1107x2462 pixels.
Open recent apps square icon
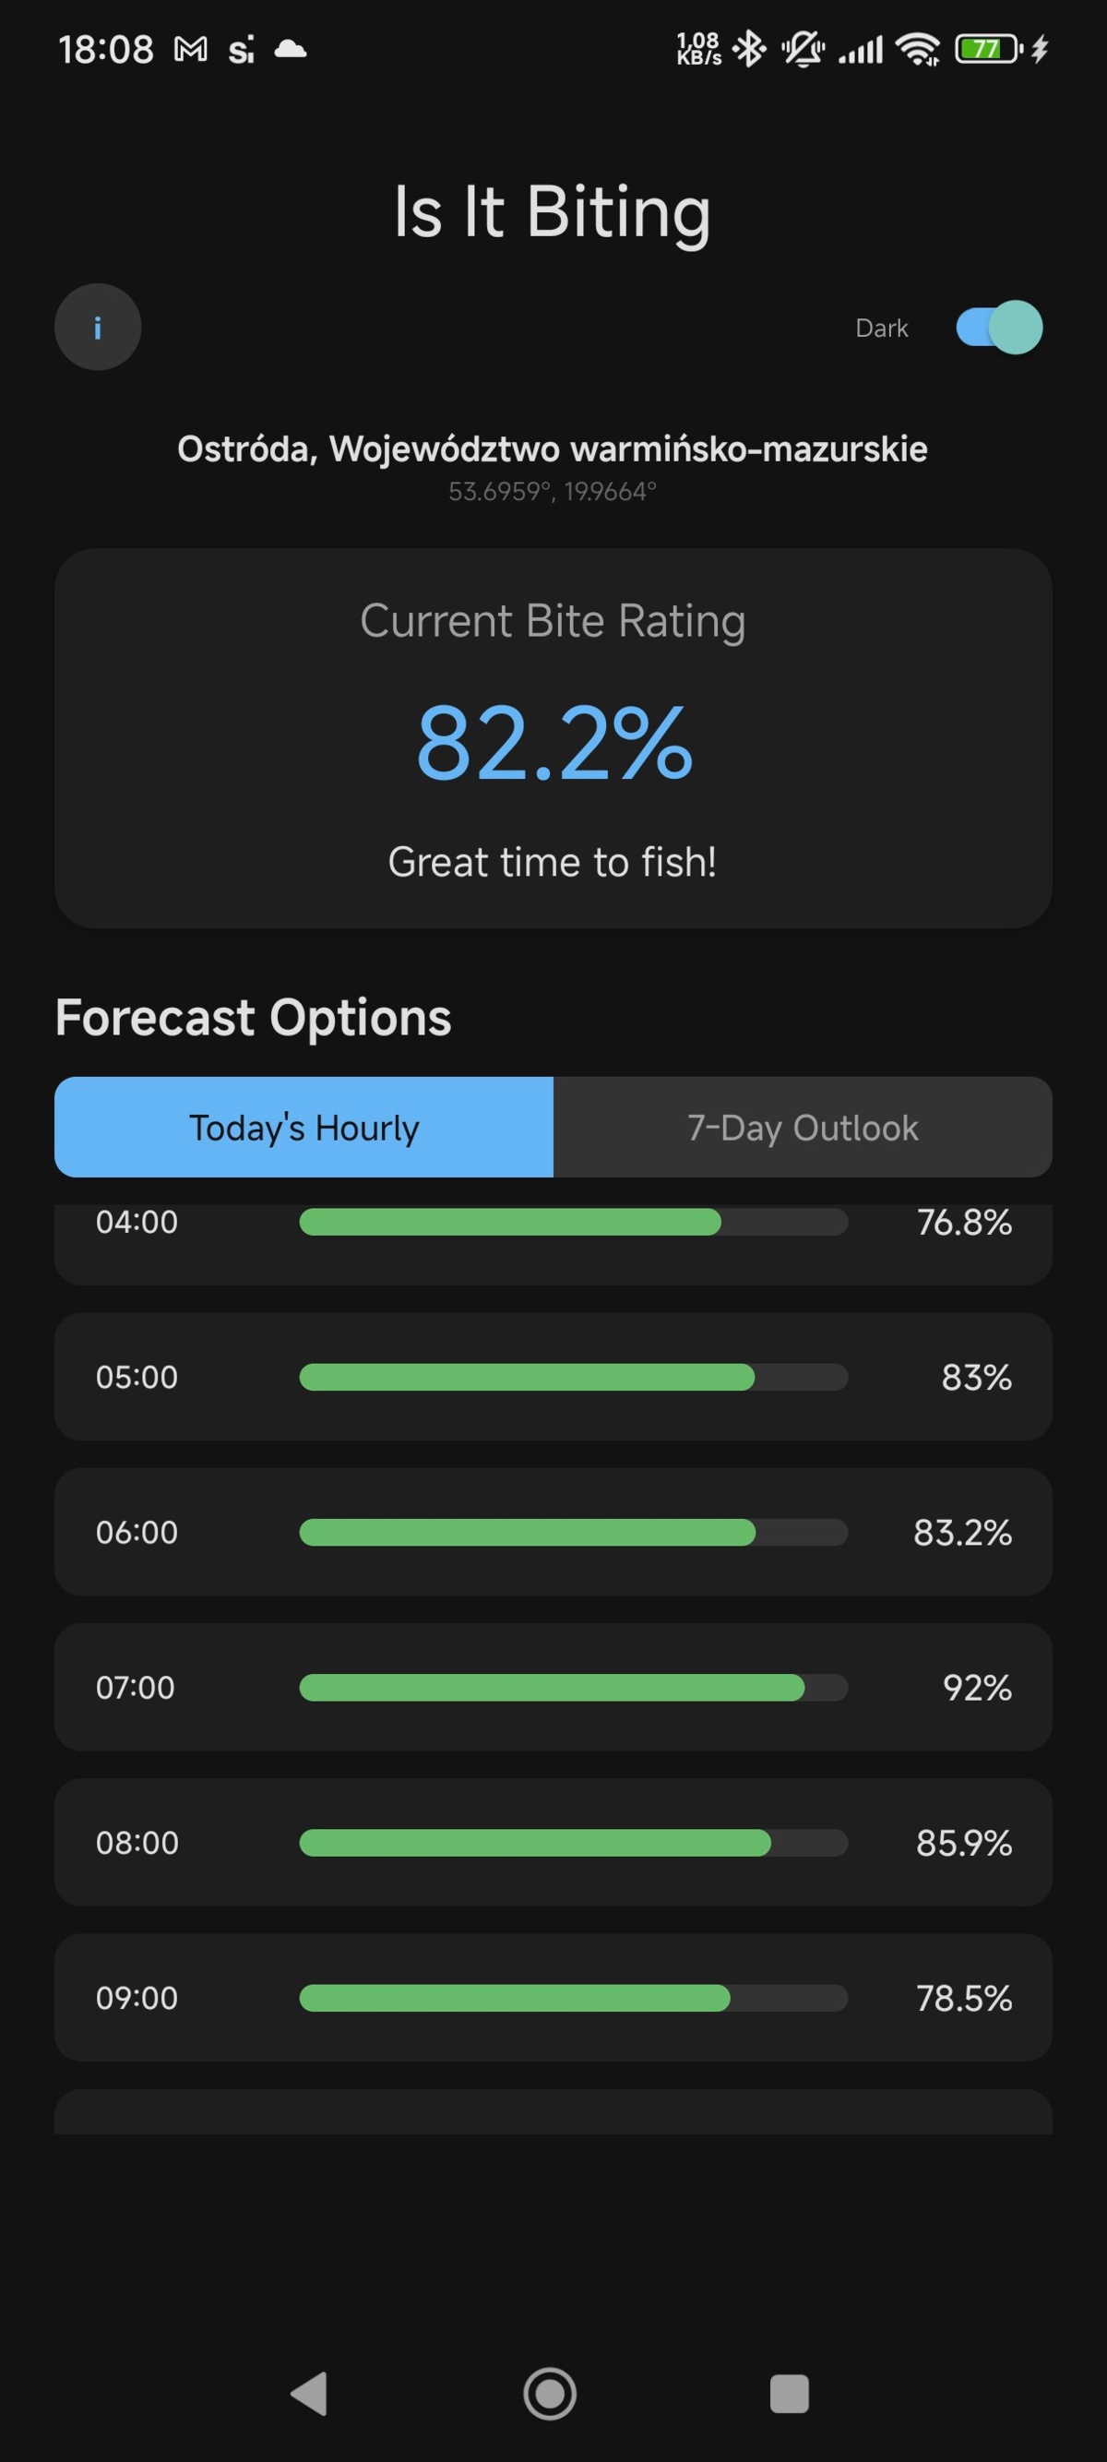tap(789, 2394)
